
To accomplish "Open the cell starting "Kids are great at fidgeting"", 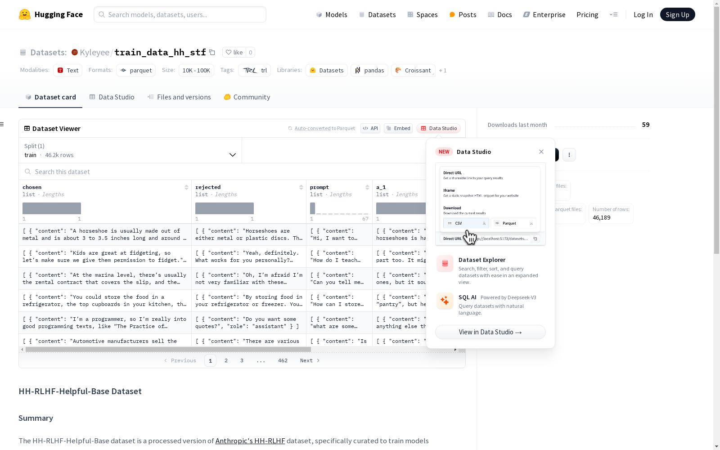I will pyautogui.click(x=105, y=256).
